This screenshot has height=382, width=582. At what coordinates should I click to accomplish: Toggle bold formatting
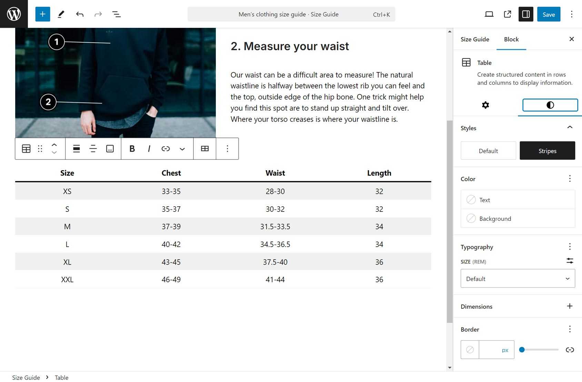point(132,149)
